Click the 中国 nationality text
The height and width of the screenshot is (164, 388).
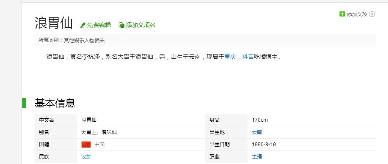[x=99, y=145]
